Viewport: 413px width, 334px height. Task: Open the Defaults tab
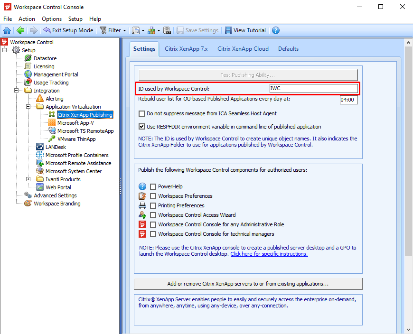(289, 49)
